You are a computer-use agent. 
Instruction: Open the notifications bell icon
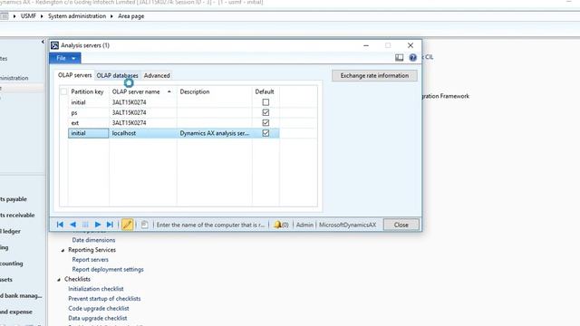(x=278, y=225)
